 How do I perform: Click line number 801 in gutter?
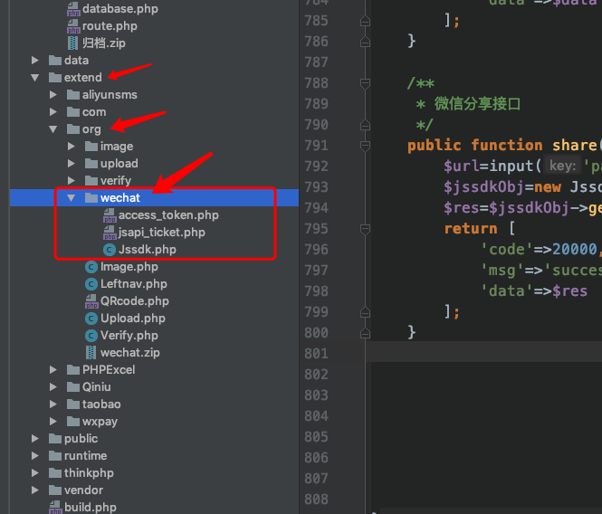[x=316, y=354]
